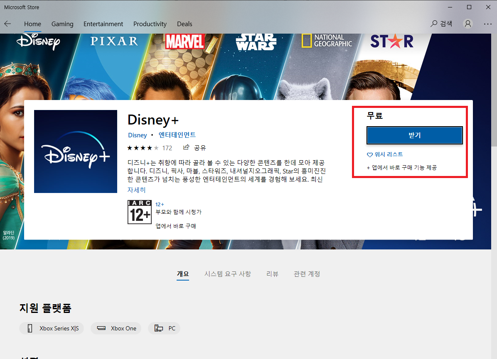Click the PC platform chip

(164, 328)
